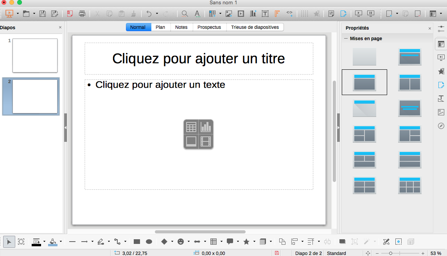Delete the current slide icon
The height and width of the screenshot is (256, 447).
pyautogui.click(x=418, y=13)
